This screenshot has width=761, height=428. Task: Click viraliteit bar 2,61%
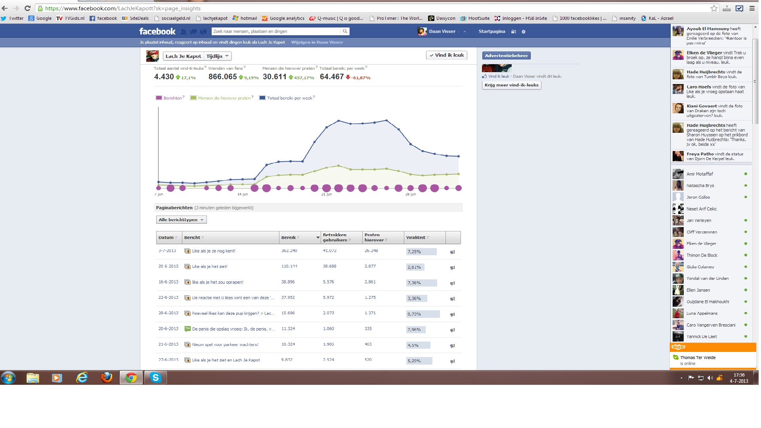(x=415, y=267)
